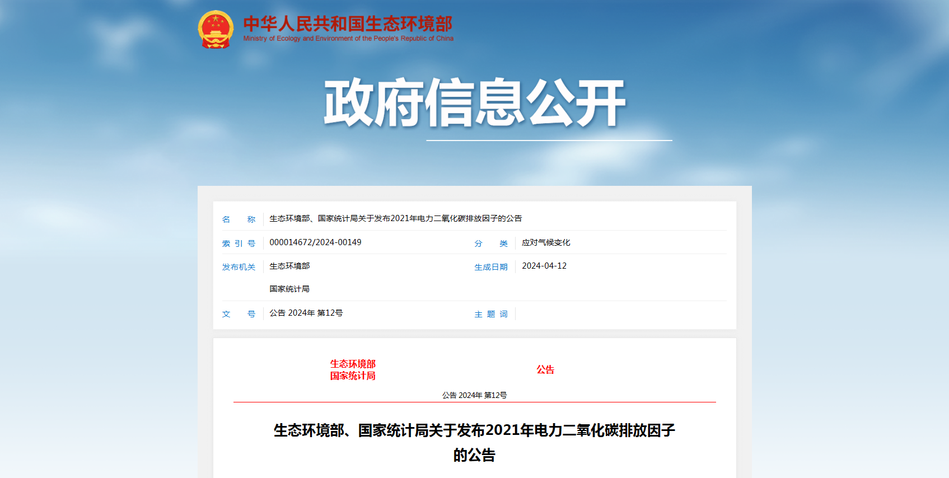Select the 文号 field label

pos(239,314)
